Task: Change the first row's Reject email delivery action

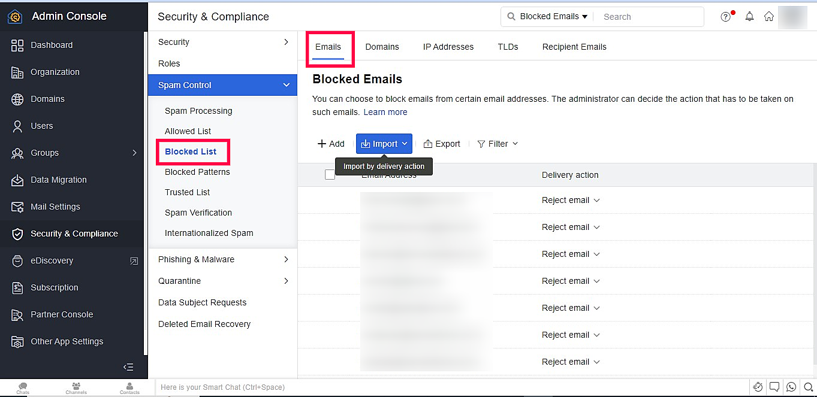Action: (x=571, y=200)
